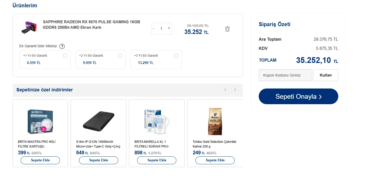Decrease quantity with the minus button
The height and width of the screenshot is (188, 377).
[x=154, y=28]
